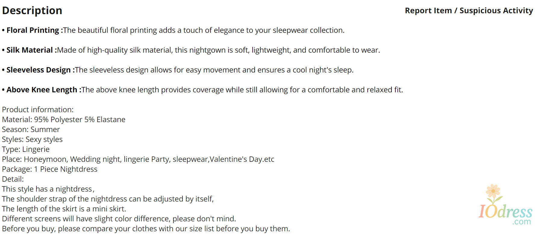Click the Sleeveless Design bold label
The image size is (542, 246).
[41, 70]
